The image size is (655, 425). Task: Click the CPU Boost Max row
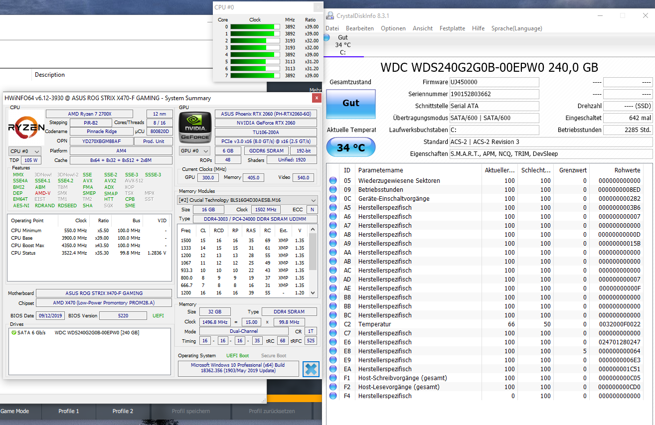89,245
